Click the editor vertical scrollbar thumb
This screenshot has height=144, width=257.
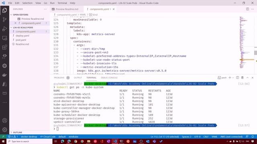(x=255, y=53)
